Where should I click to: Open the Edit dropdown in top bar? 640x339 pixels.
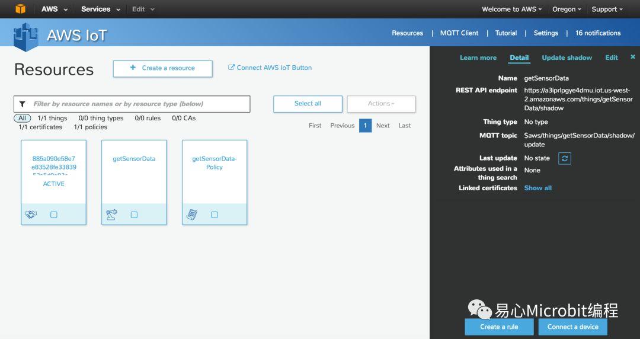[143, 9]
